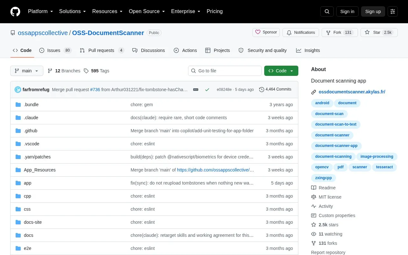Viewport: 408px width, 255px height.
Task: Click farfromrefug's avatar image
Action: pyautogui.click(x=18, y=90)
